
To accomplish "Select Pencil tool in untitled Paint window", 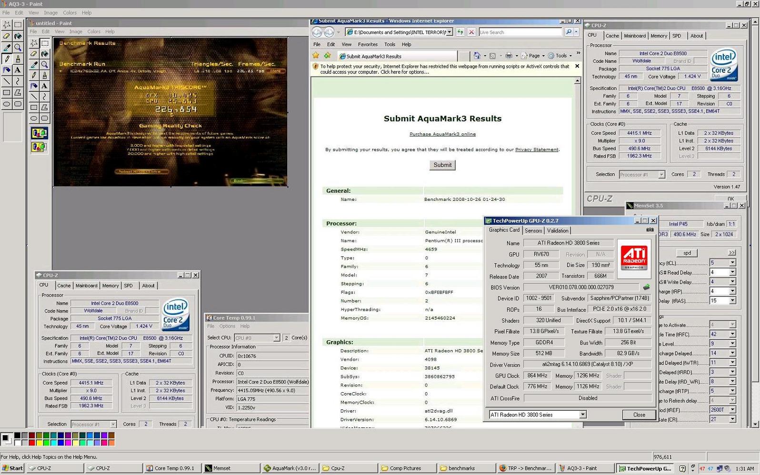I will coord(34,75).
